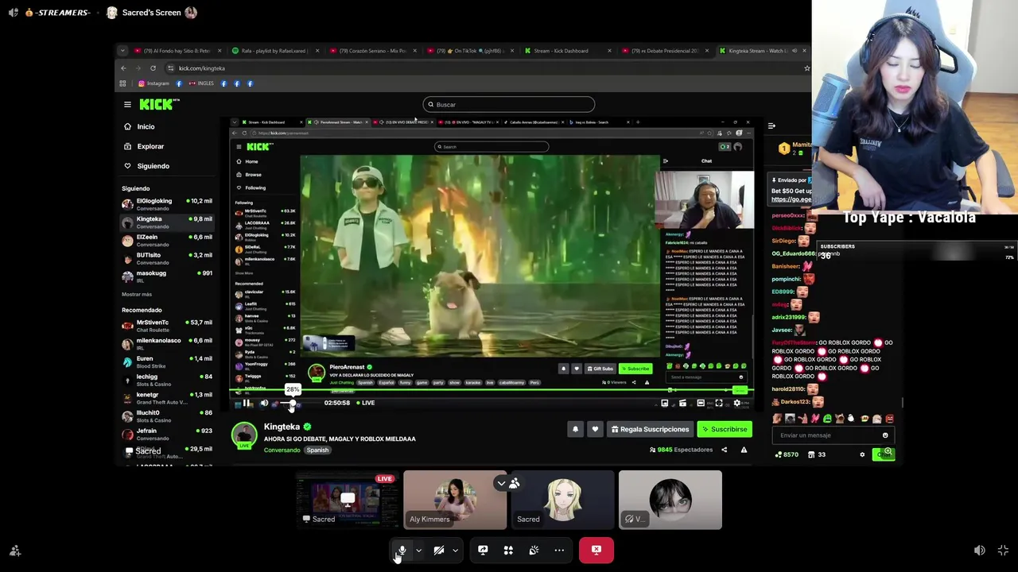Select the Aly Kimmers participant tile
The width and height of the screenshot is (1018, 572).
point(455,500)
